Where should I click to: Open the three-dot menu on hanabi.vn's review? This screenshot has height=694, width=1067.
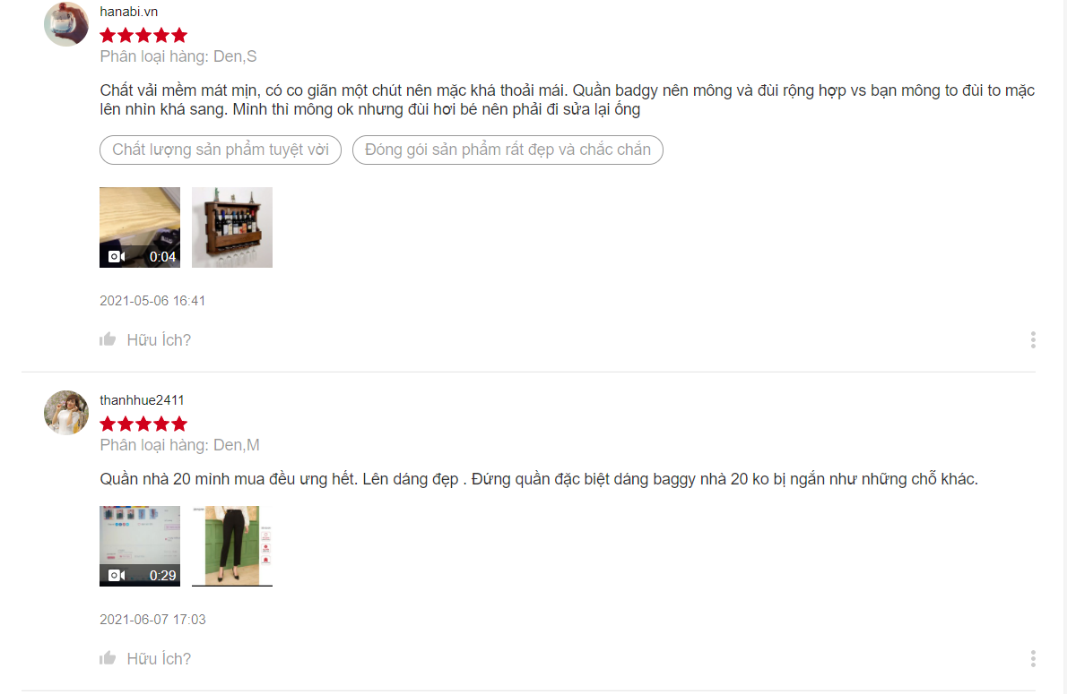point(1033,340)
